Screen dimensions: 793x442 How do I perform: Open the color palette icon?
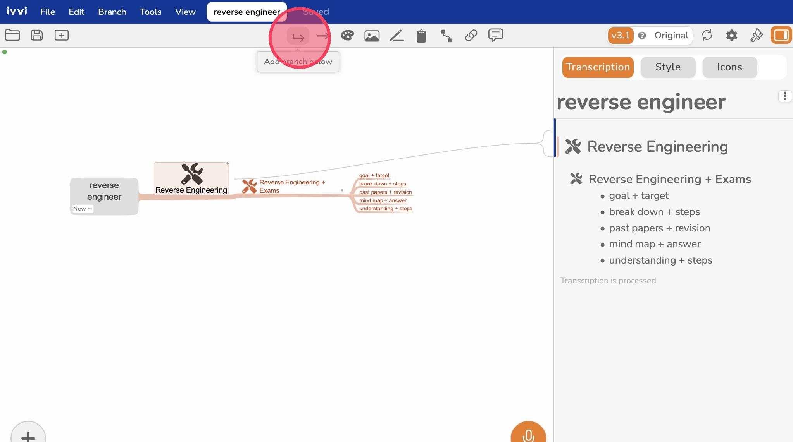pyautogui.click(x=347, y=36)
